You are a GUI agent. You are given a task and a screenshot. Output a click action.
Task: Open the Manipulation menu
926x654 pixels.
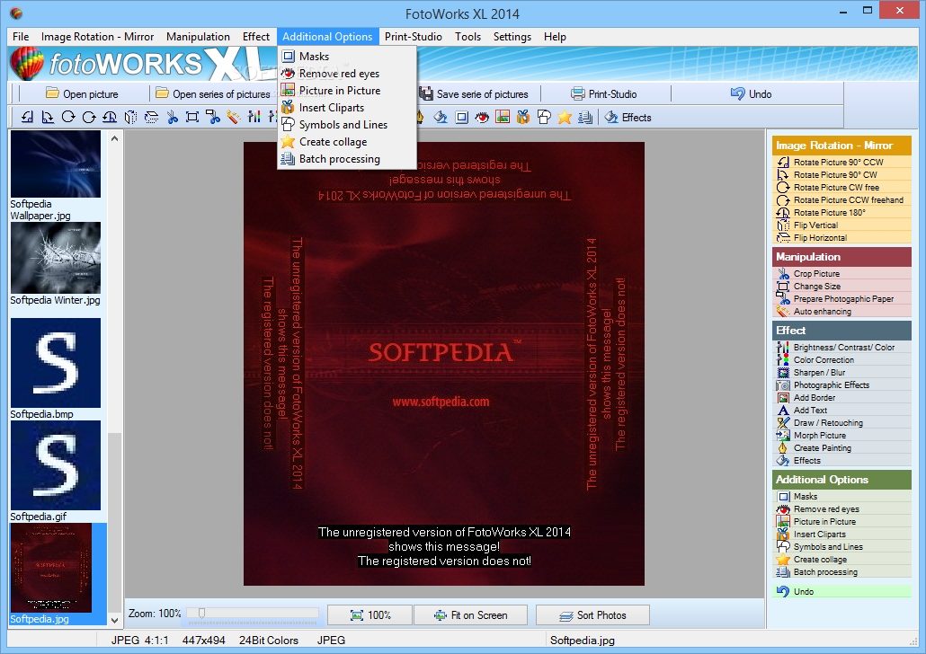[198, 37]
